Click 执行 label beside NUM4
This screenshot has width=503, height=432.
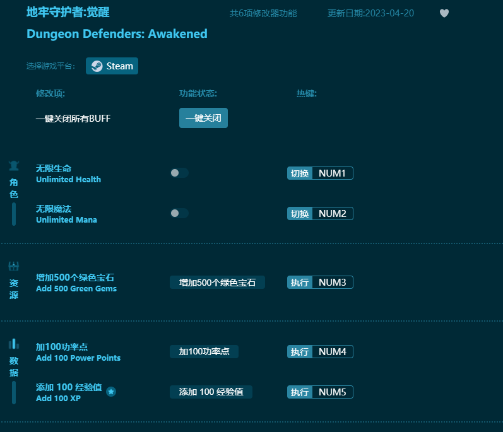tap(300, 351)
